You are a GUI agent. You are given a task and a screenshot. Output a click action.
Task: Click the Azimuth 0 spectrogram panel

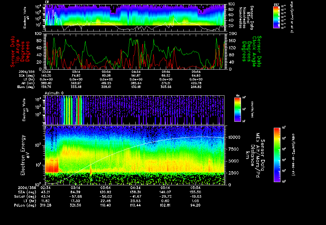tap(135, 110)
